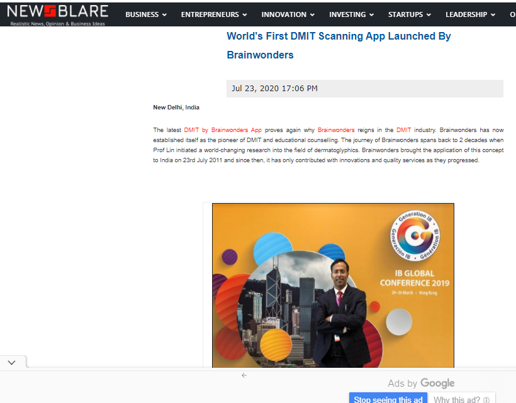Open the Business menu

pyautogui.click(x=146, y=15)
